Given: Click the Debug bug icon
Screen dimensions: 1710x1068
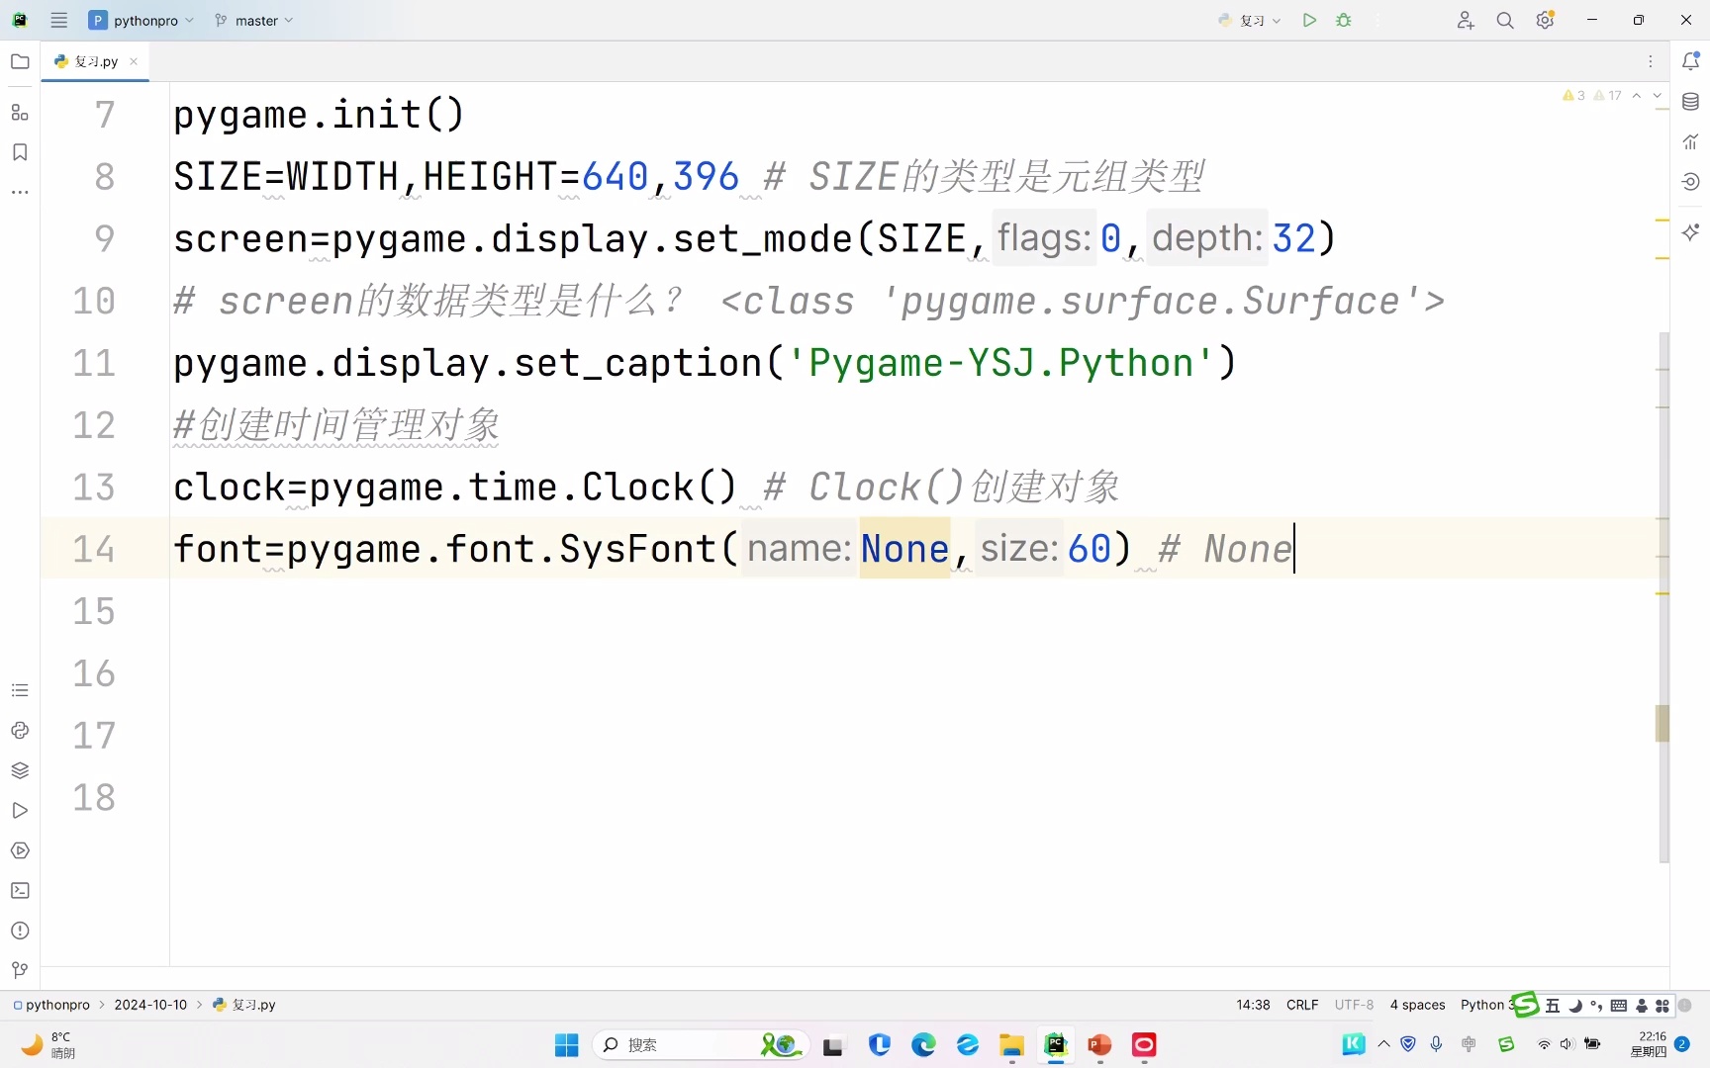Looking at the screenshot, I should click(1344, 20).
